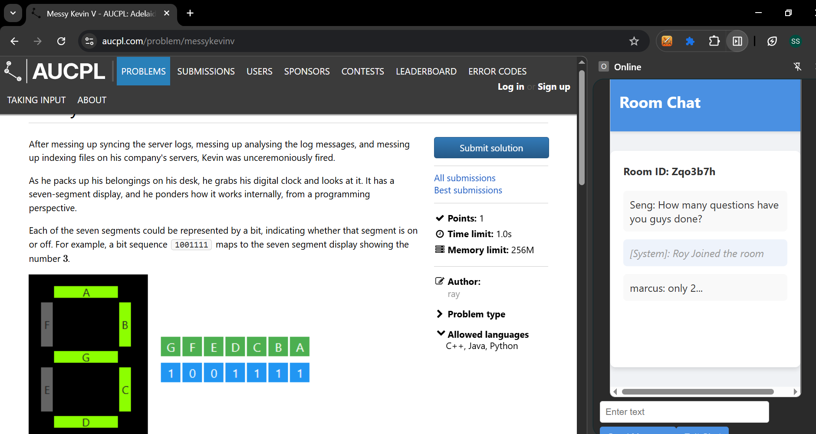Open the USERS navigation tab
This screenshot has width=816, height=434.
[x=260, y=71]
